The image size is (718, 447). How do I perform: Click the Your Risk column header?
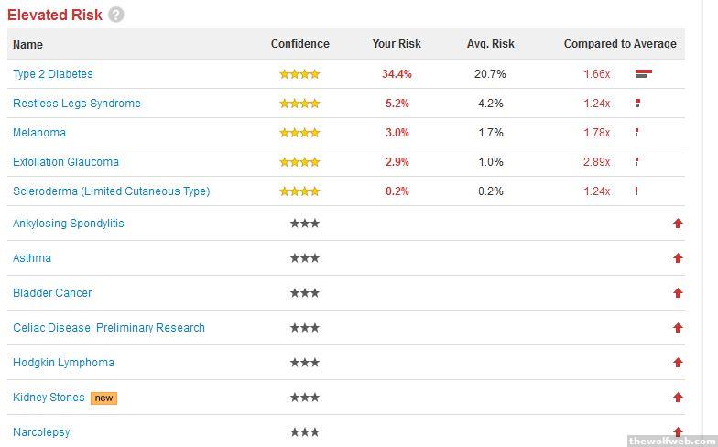tap(397, 44)
